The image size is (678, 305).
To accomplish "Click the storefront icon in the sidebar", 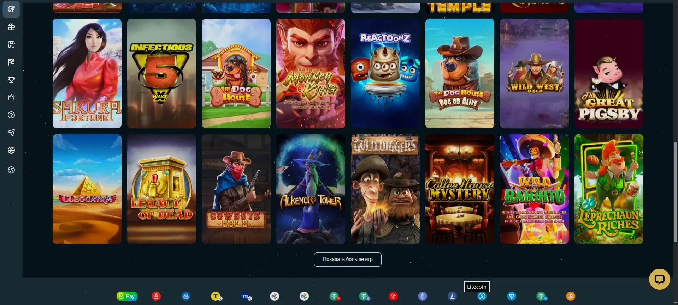I will click(x=11, y=44).
